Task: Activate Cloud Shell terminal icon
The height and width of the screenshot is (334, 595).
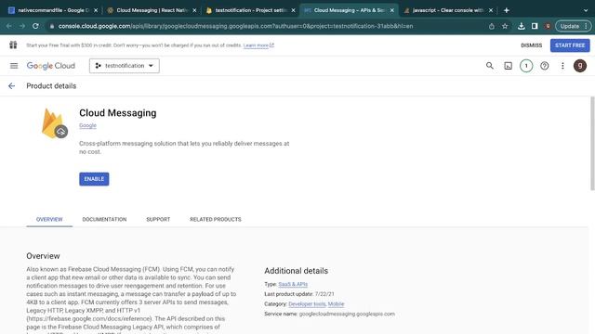Action: coord(509,66)
